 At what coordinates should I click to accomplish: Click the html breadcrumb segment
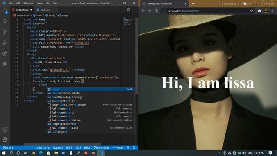point(38,16)
